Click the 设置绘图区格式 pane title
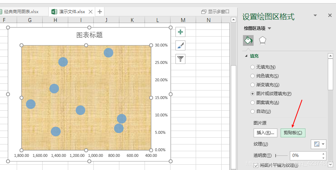The height and width of the screenshot is (170, 336). (x=268, y=17)
